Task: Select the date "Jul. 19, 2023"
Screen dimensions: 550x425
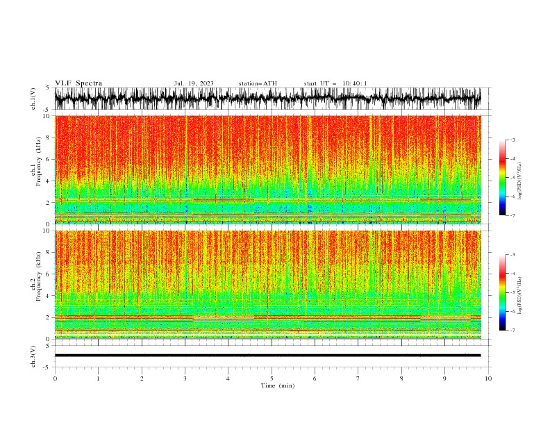Action: [x=194, y=83]
